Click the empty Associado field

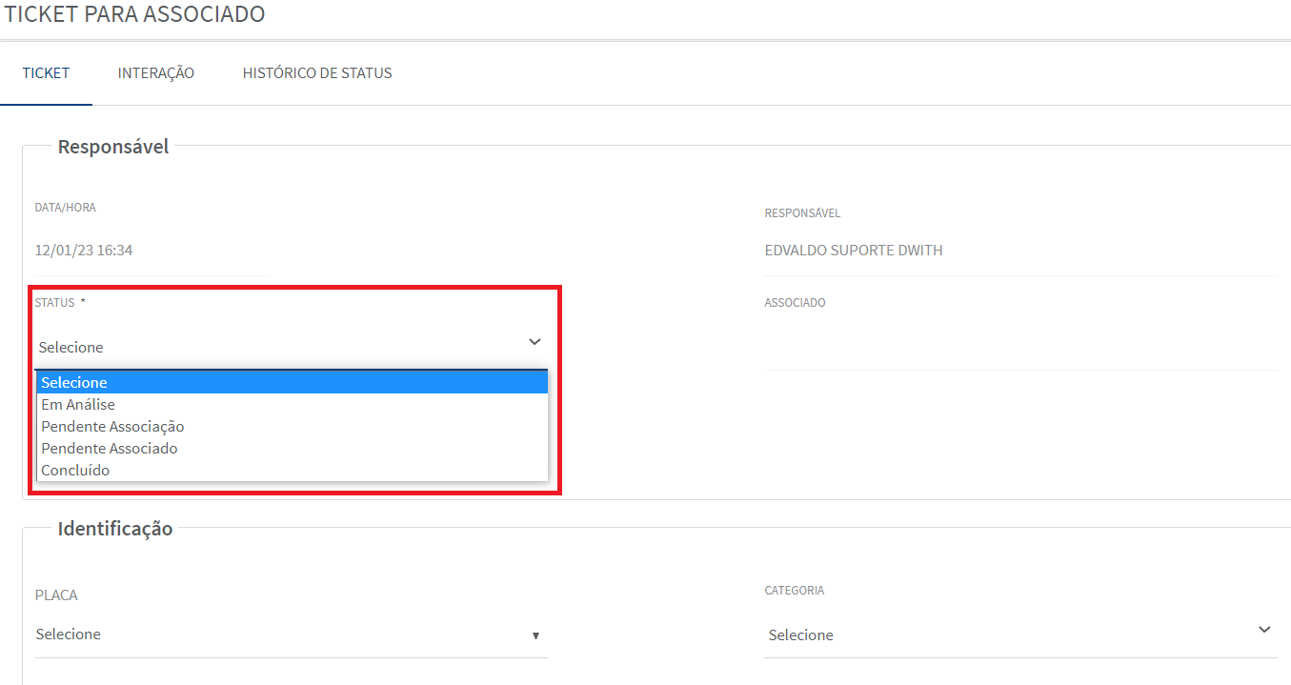pos(1020,345)
